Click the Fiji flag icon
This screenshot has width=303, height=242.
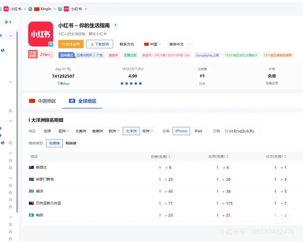tap(31, 191)
